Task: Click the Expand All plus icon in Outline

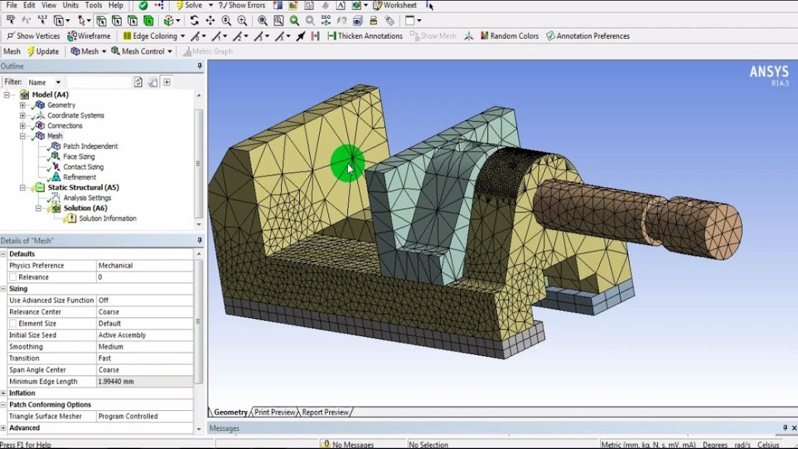Action: point(166,82)
